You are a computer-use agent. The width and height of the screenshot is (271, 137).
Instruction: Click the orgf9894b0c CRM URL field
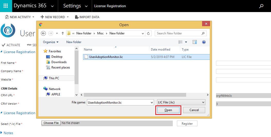[x=243, y=96]
